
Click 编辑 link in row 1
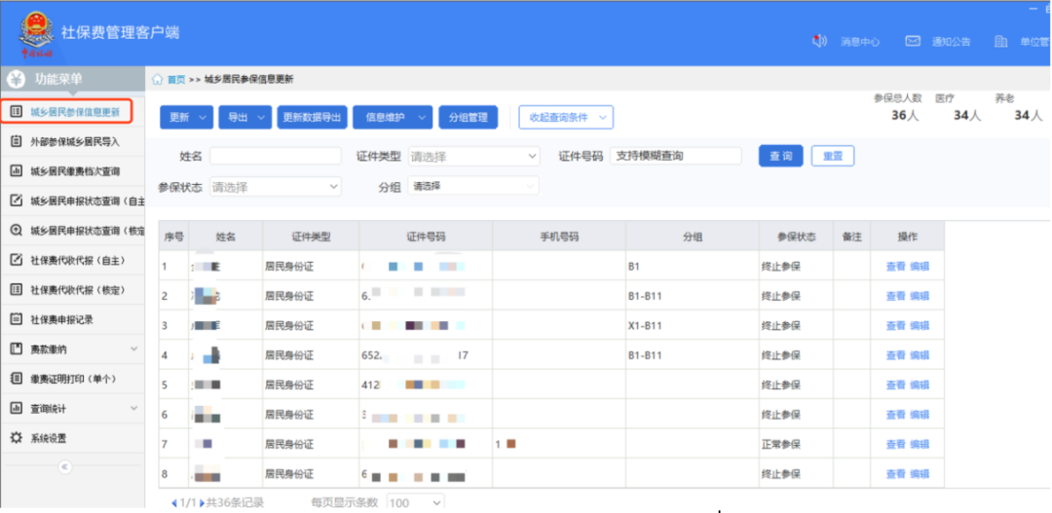click(920, 266)
